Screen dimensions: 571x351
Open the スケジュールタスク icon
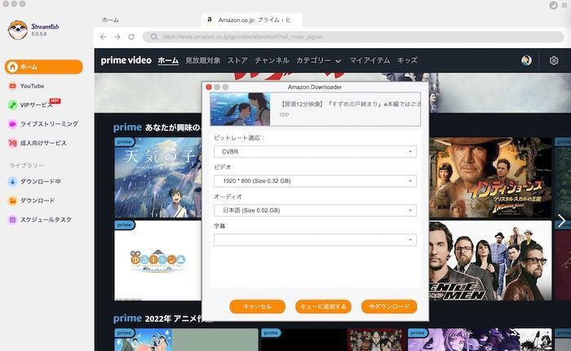[12, 220]
